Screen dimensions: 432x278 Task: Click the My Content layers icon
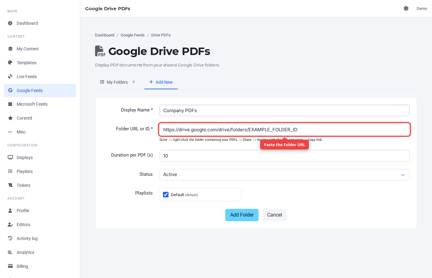click(x=10, y=49)
